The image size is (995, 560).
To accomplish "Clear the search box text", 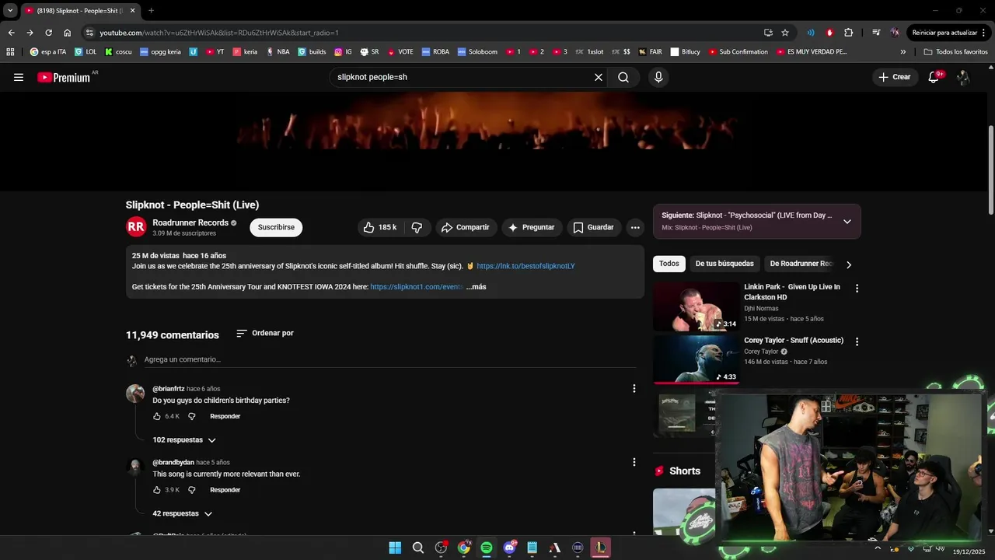I will point(599,77).
